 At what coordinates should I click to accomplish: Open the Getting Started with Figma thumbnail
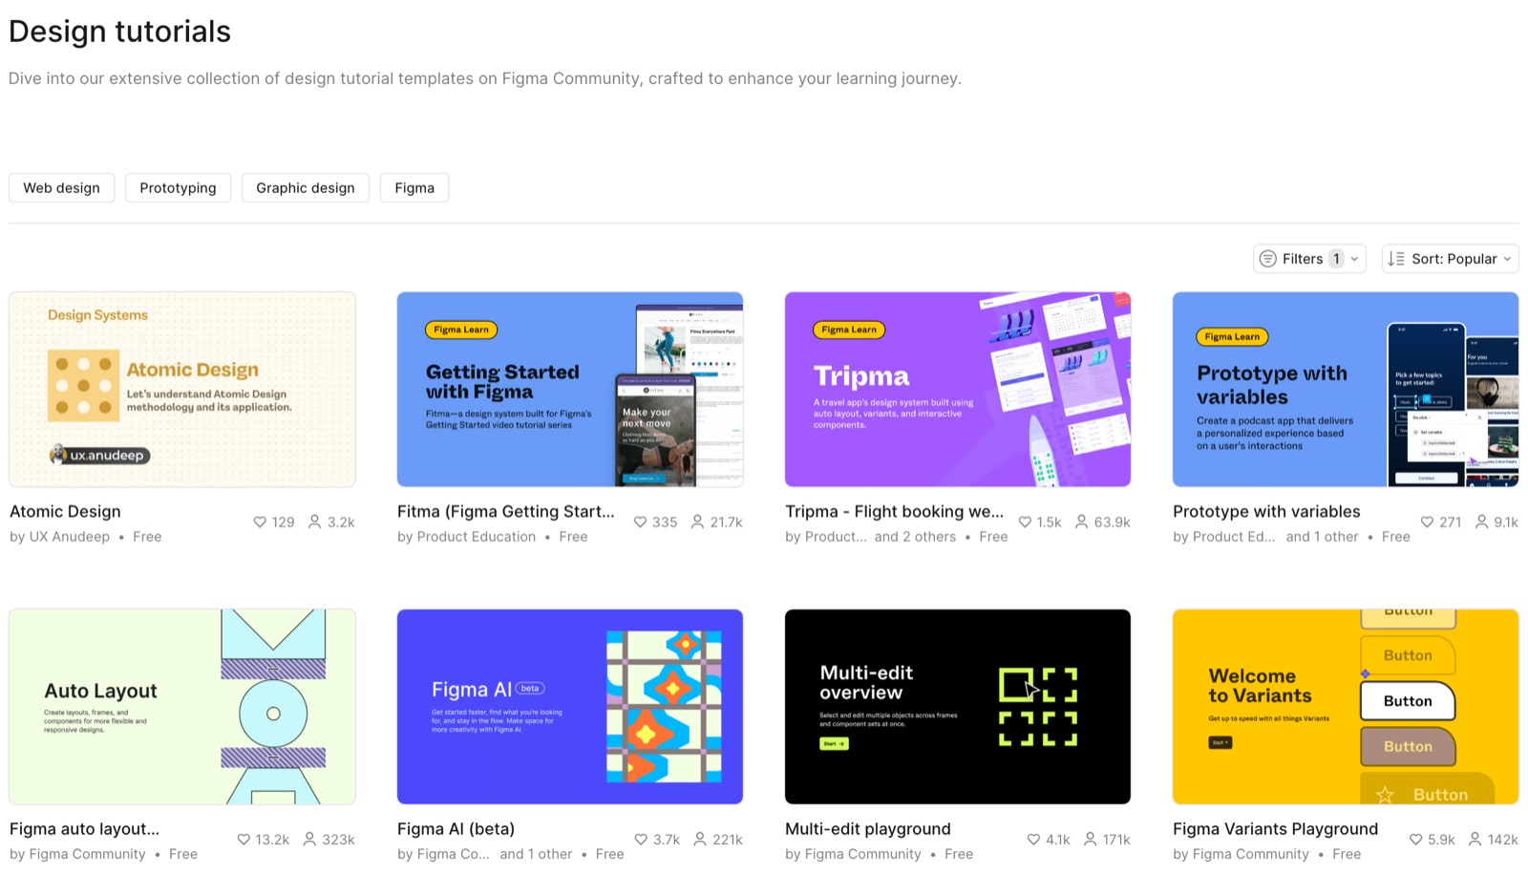pyautogui.click(x=570, y=390)
